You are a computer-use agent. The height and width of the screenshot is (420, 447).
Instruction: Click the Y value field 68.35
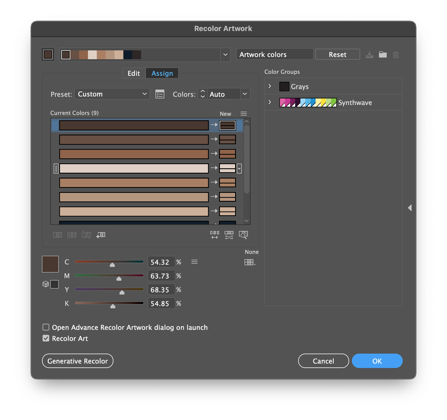pyautogui.click(x=161, y=290)
